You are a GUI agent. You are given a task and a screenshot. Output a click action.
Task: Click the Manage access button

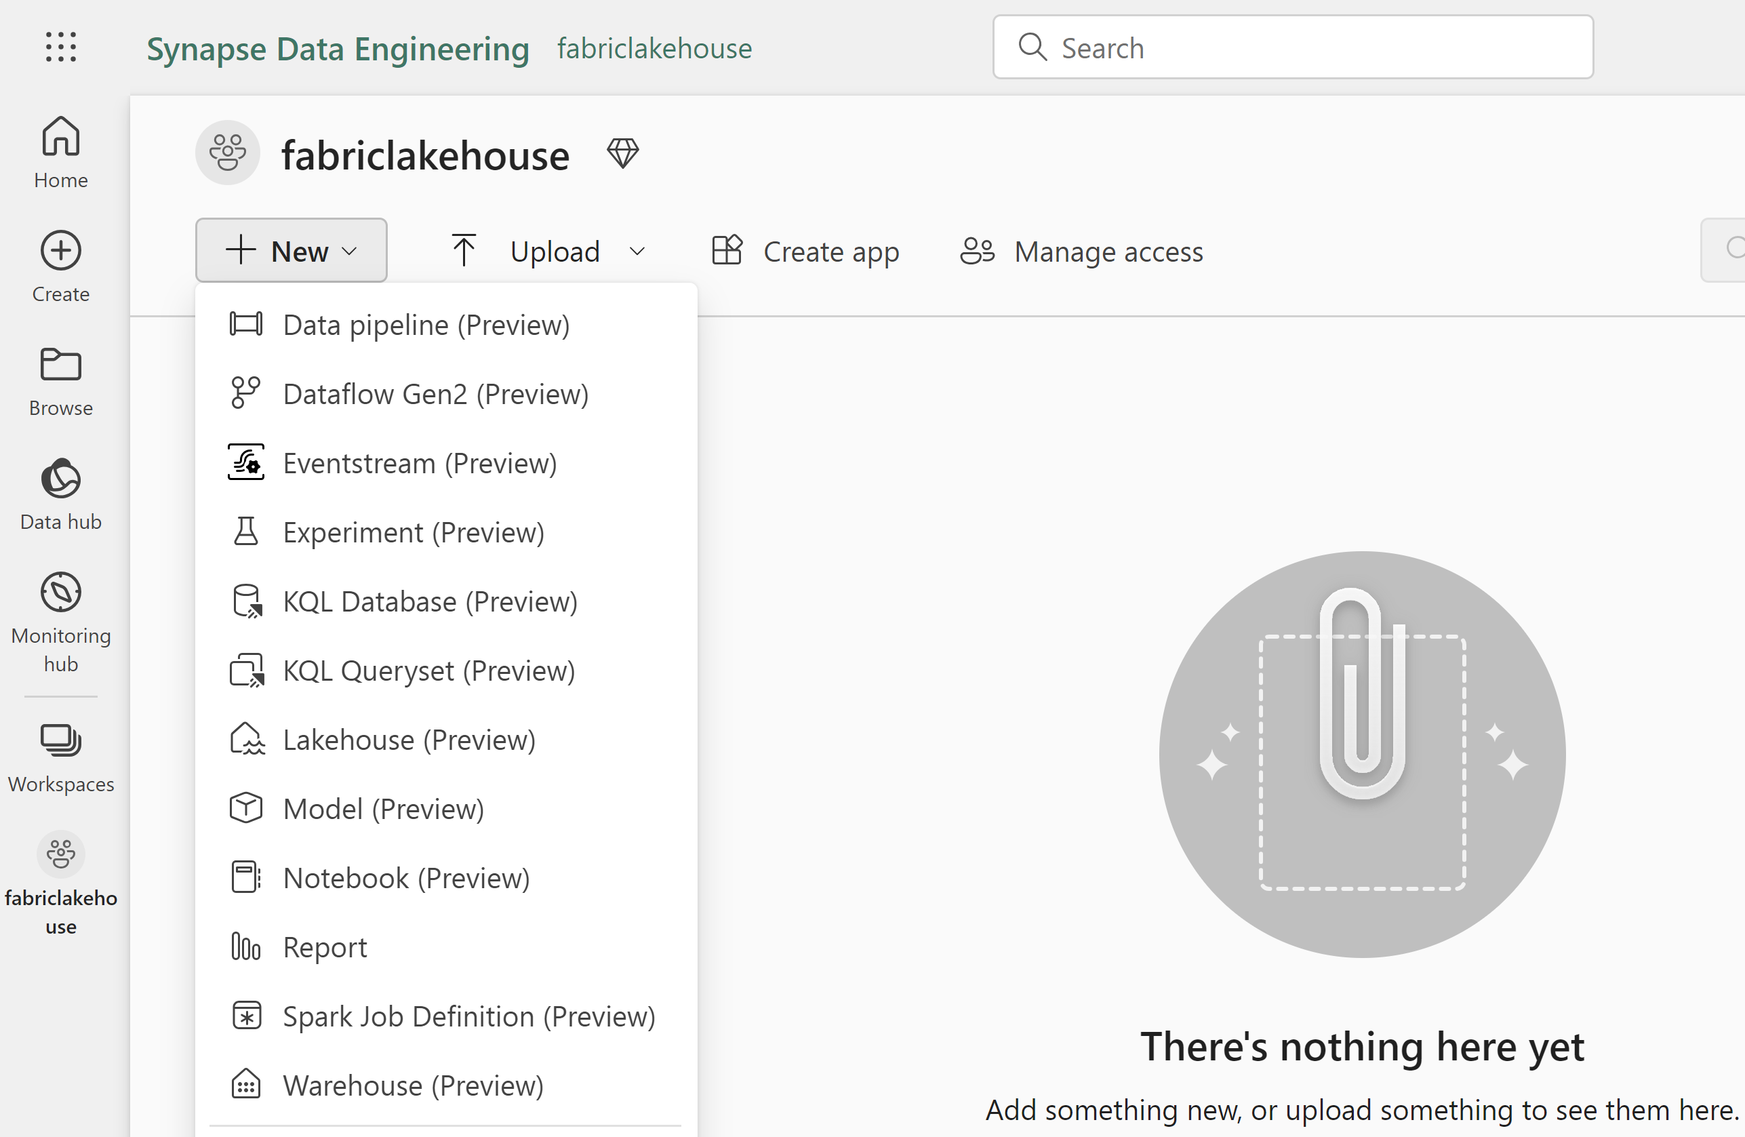(x=1081, y=252)
